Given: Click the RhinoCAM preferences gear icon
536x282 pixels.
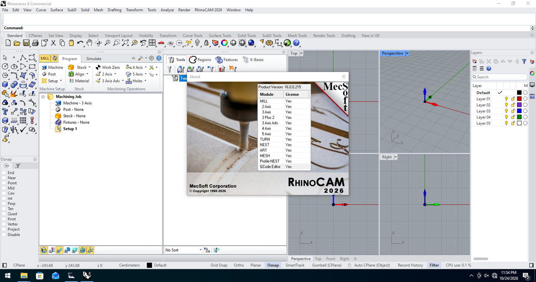Looking at the screenshot, I should coord(152,59).
